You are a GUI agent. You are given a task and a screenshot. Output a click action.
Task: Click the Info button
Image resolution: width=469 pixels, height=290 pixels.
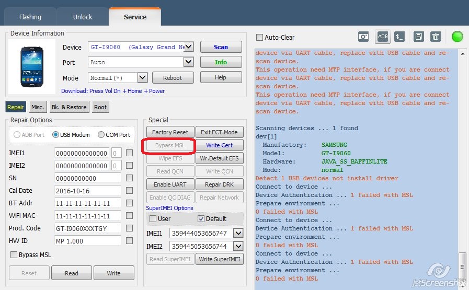pyautogui.click(x=221, y=62)
